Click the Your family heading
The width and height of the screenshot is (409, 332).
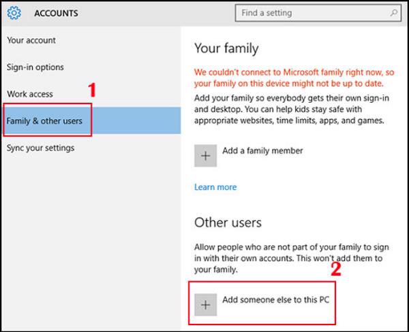[226, 48]
